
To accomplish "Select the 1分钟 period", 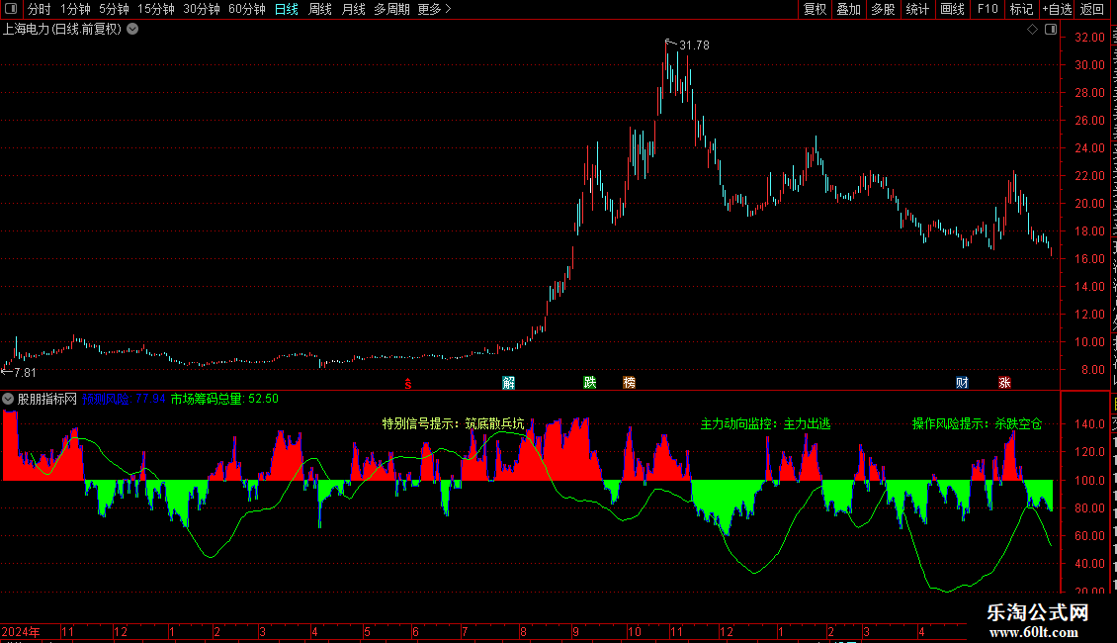I will tap(75, 9).
